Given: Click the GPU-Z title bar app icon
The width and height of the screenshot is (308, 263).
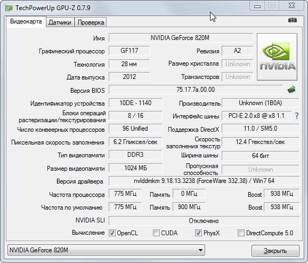Looking at the screenshot, I should pyautogui.click(x=9, y=8).
